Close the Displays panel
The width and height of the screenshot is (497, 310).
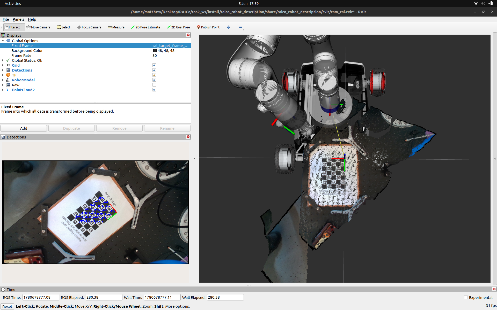point(188,35)
